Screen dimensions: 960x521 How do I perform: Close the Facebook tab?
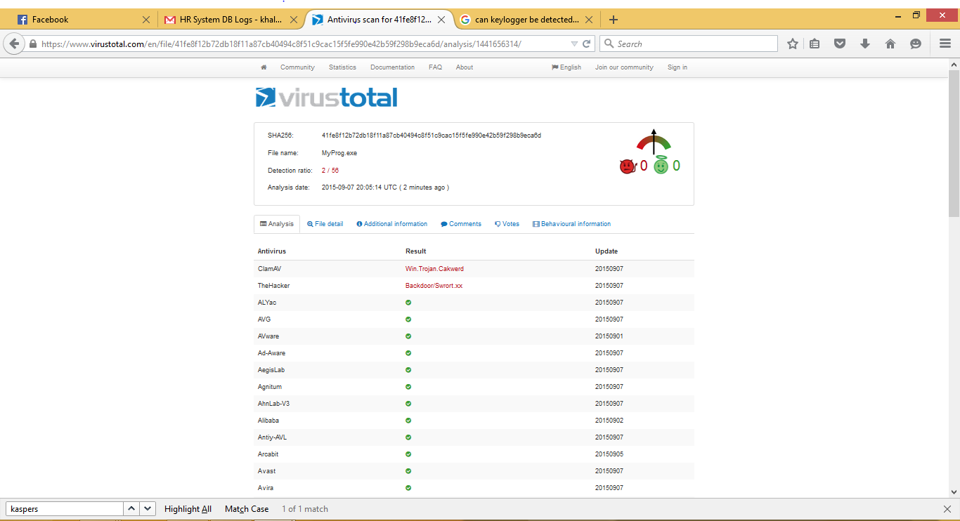click(x=146, y=20)
